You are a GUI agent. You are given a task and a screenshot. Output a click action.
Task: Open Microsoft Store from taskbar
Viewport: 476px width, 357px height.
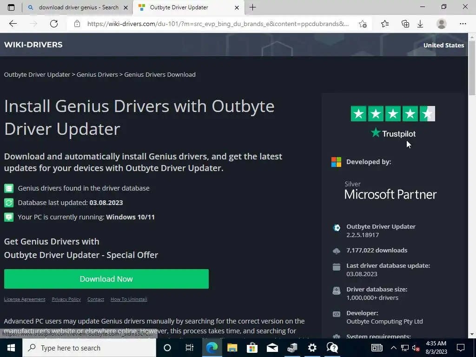[252, 348]
